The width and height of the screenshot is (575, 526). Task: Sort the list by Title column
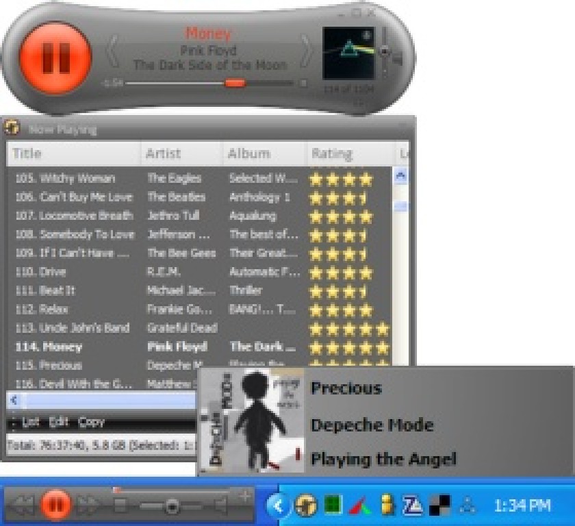pyautogui.click(x=73, y=153)
